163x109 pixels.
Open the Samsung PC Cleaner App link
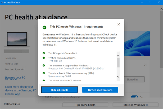point(21,90)
